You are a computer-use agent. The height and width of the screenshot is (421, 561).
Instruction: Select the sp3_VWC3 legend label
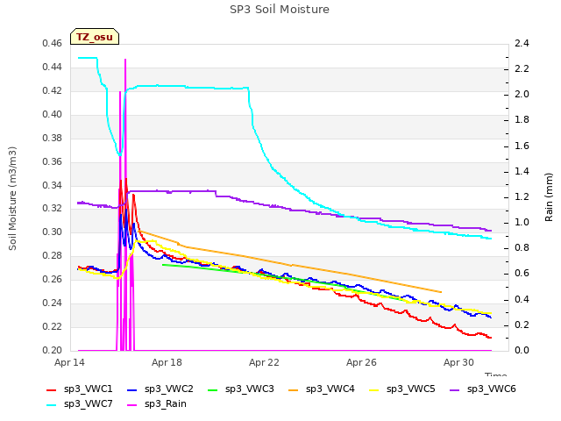click(x=249, y=389)
